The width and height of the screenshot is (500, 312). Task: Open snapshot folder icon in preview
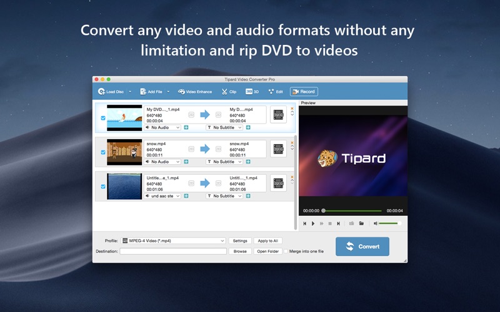tap(361, 223)
